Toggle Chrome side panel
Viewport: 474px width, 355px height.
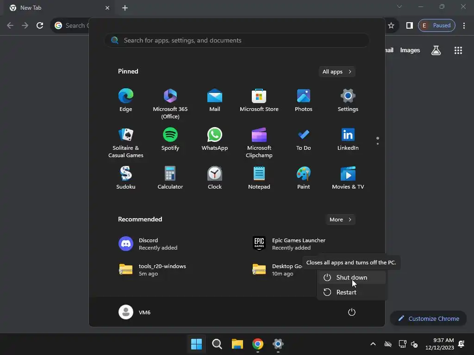409,25
